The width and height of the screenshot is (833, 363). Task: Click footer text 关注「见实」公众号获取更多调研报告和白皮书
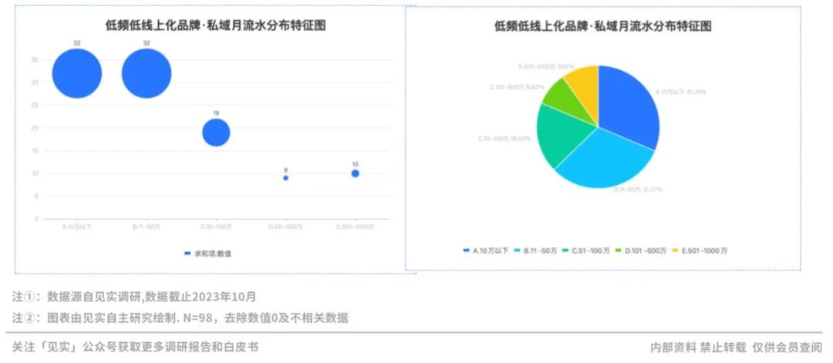[x=136, y=347]
